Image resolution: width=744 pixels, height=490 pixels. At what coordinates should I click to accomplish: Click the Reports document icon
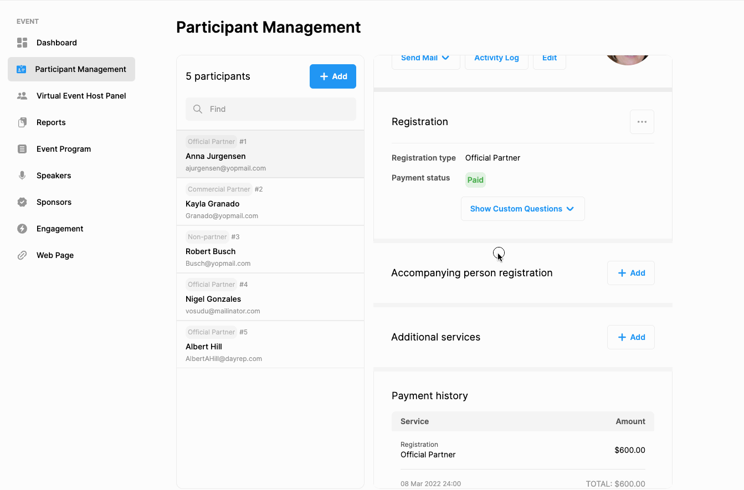[22, 122]
